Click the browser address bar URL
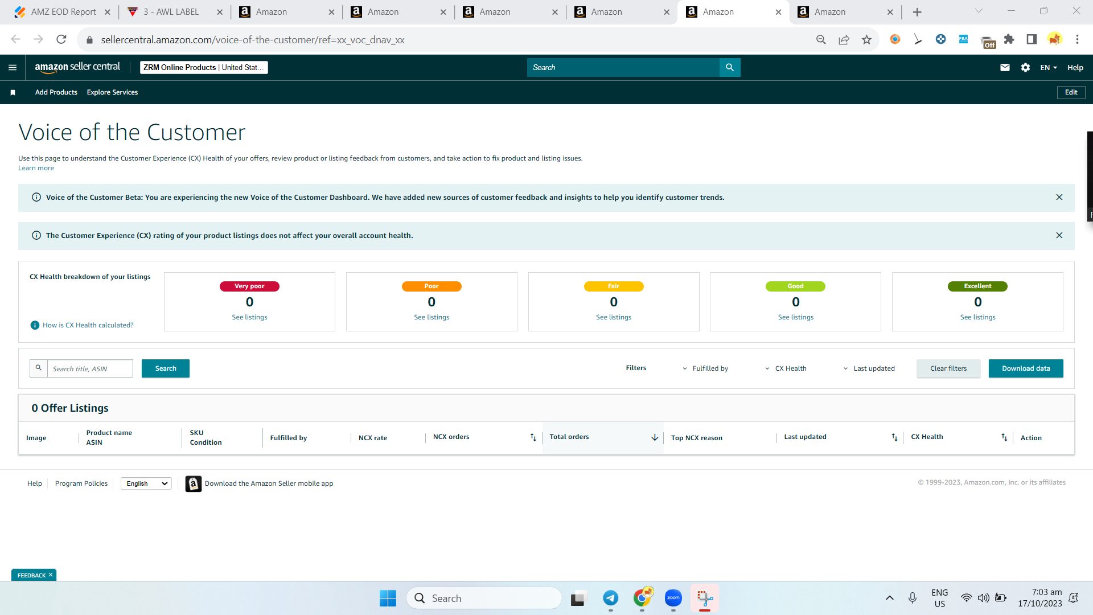The height and width of the screenshot is (615, 1093). click(x=253, y=40)
